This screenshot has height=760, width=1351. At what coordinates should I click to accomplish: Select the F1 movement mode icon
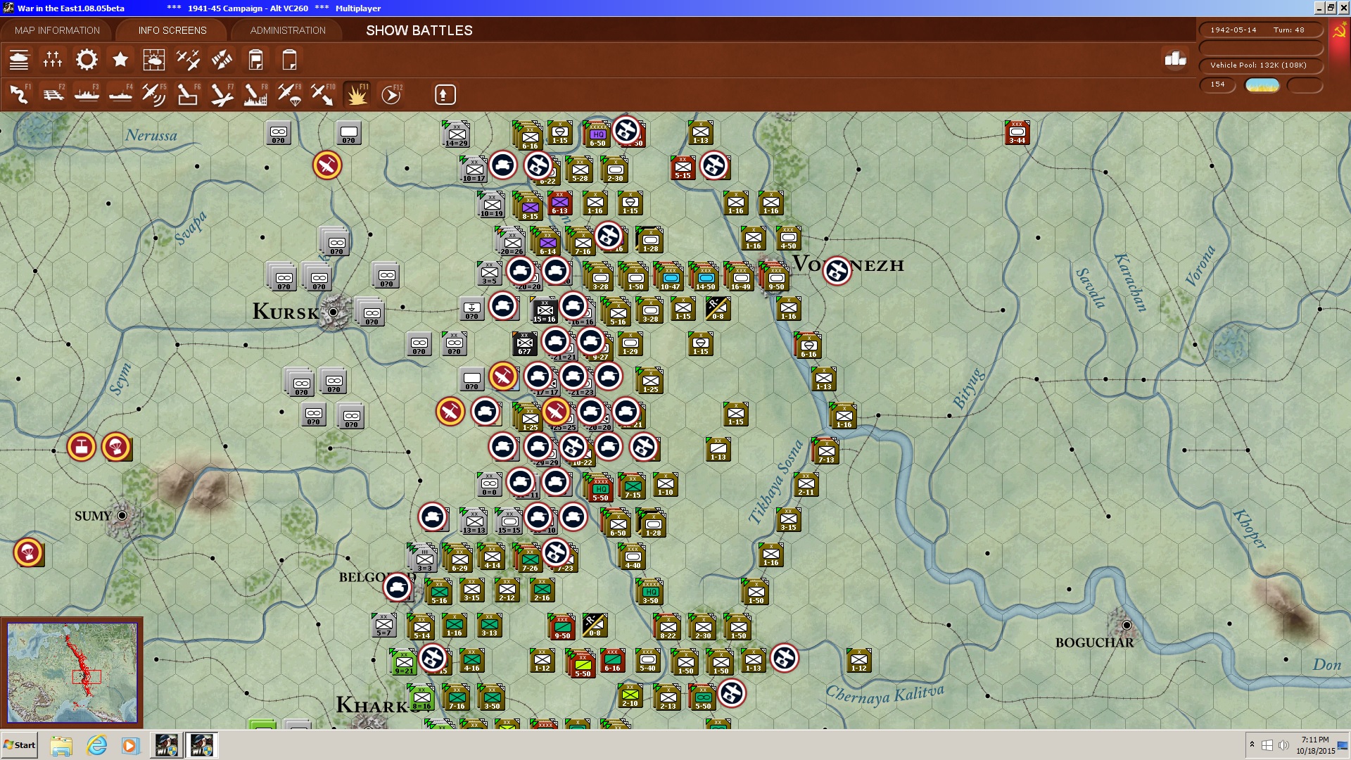pyautogui.click(x=20, y=94)
